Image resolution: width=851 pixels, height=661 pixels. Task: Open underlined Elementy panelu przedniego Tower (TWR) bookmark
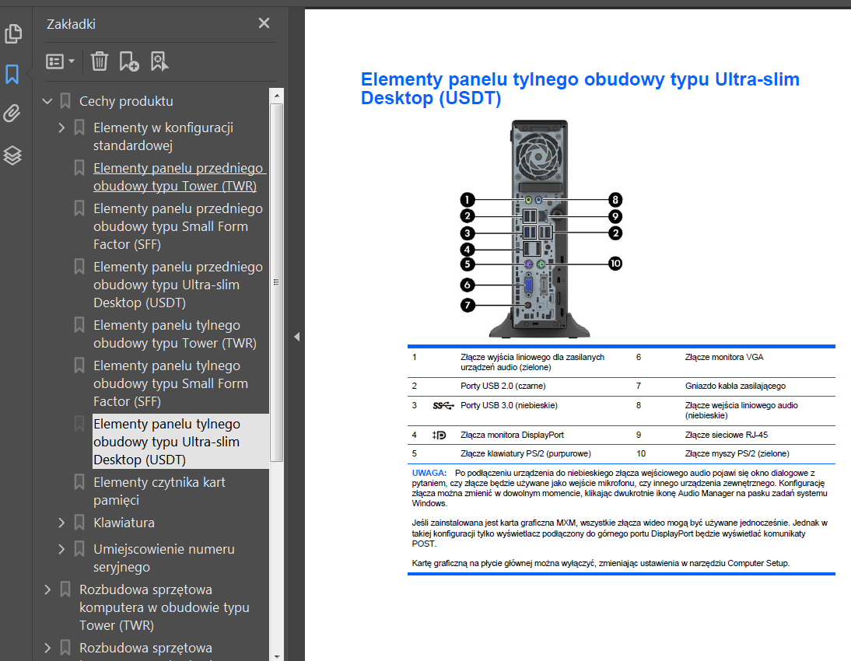(180, 177)
